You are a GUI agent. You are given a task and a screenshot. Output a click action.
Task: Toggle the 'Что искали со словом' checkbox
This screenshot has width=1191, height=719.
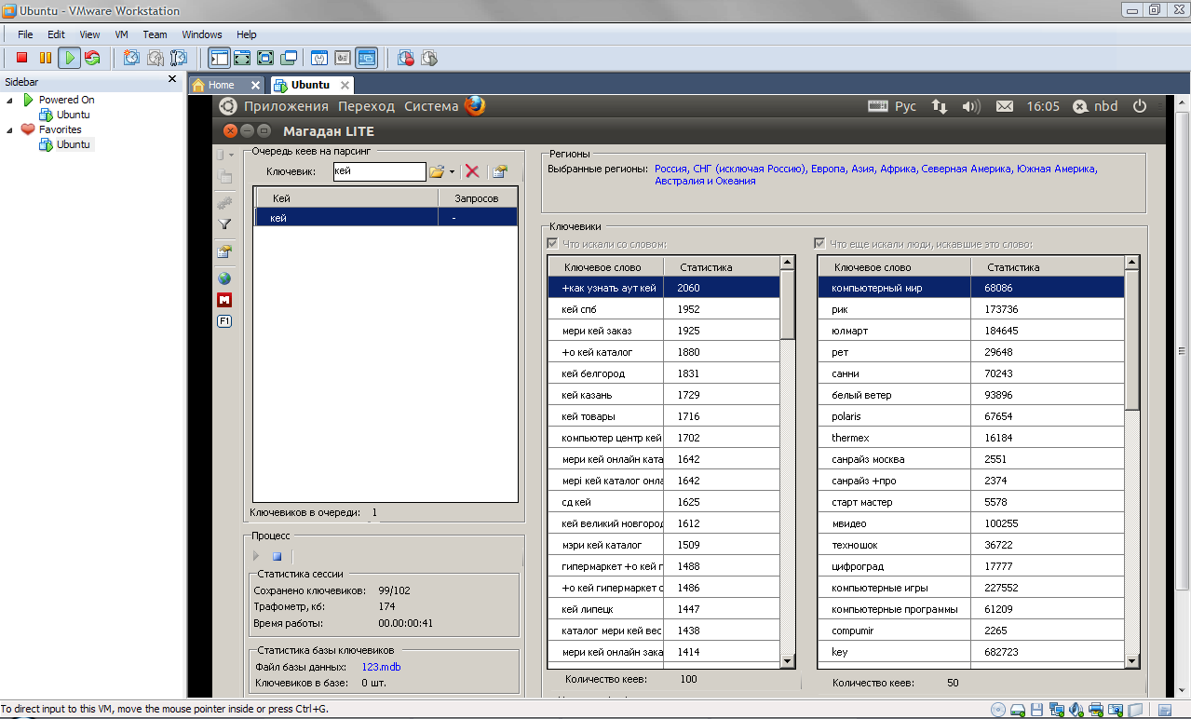[x=553, y=244]
